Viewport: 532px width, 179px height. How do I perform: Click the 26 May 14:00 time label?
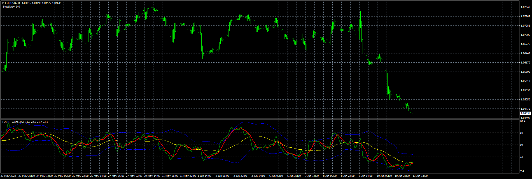click(98, 176)
